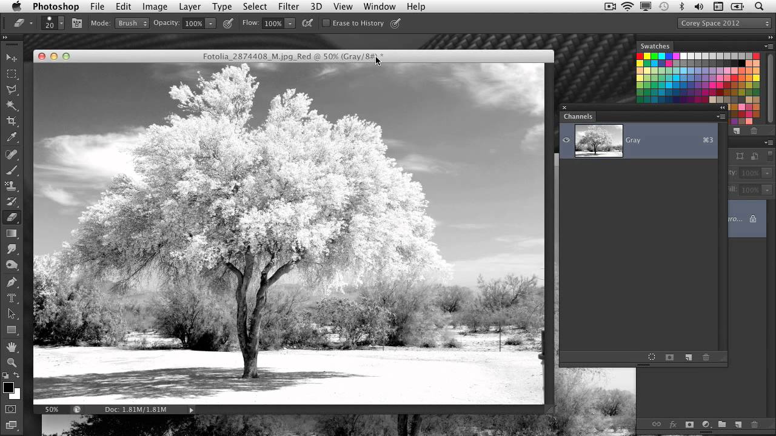This screenshot has height=436, width=776.
Task: Delete current channel in Channels panel
Action: (706, 357)
